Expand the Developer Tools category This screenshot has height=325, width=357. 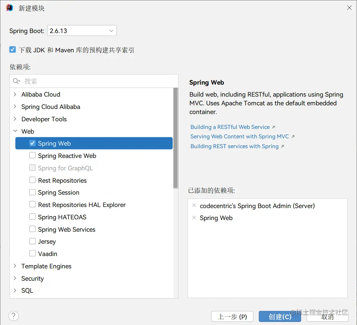coord(15,119)
